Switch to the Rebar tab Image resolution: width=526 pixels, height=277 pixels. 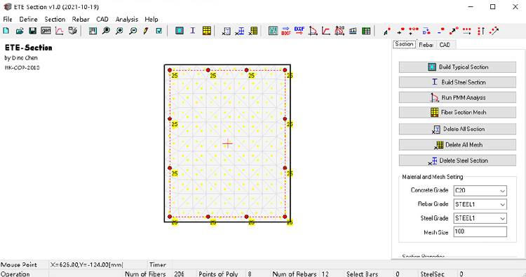[x=426, y=45]
